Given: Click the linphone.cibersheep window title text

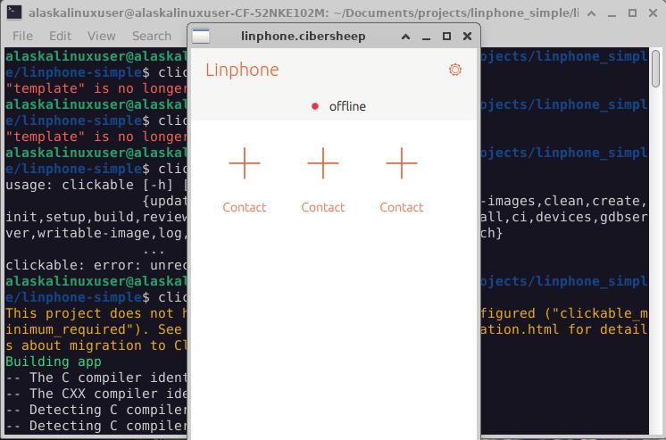Looking at the screenshot, I should click(x=304, y=37).
